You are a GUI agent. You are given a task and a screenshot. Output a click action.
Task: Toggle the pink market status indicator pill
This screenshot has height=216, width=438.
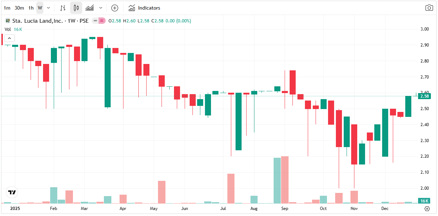(x=102, y=21)
